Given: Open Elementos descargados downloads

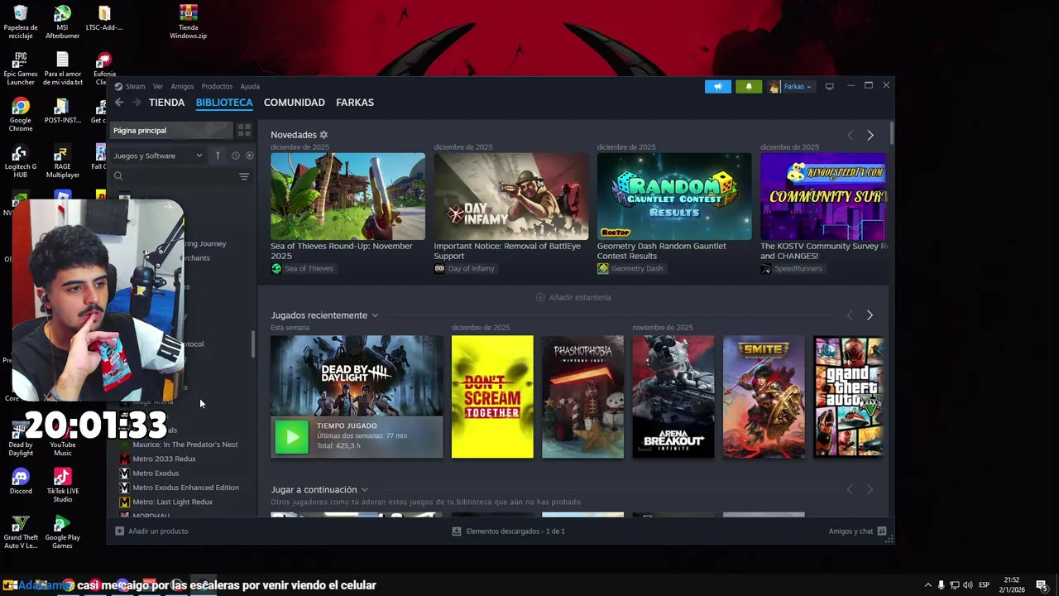Looking at the screenshot, I should pyautogui.click(x=508, y=531).
